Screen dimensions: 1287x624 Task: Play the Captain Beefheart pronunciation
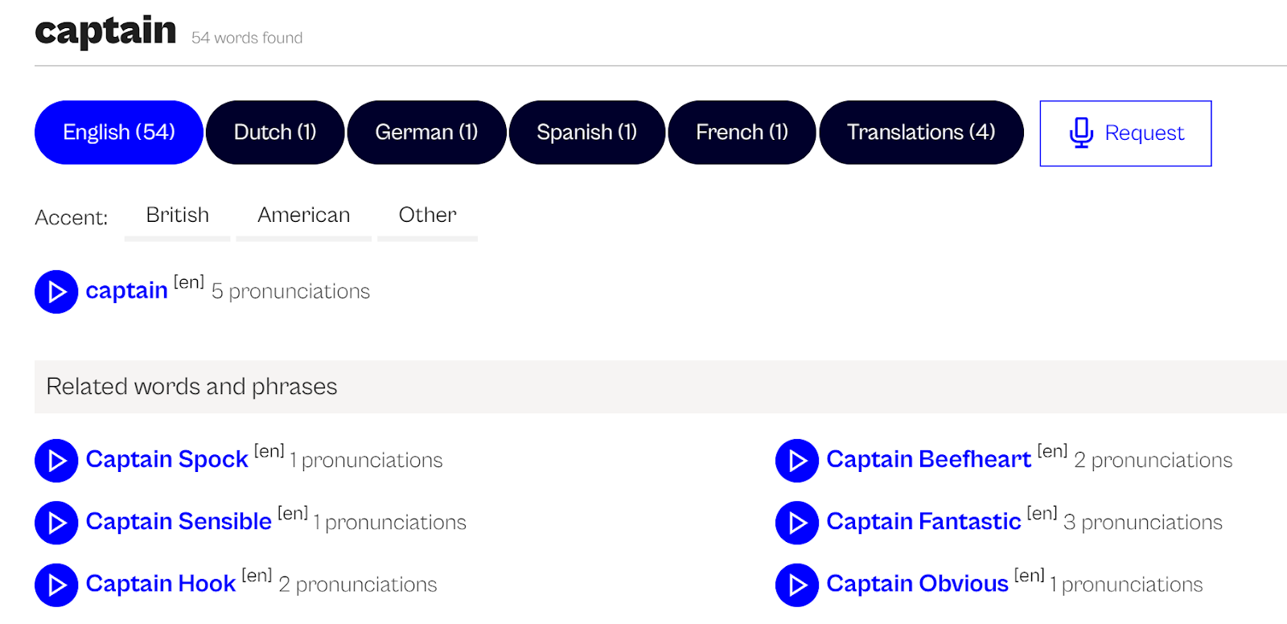pyautogui.click(x=797, y=461)
